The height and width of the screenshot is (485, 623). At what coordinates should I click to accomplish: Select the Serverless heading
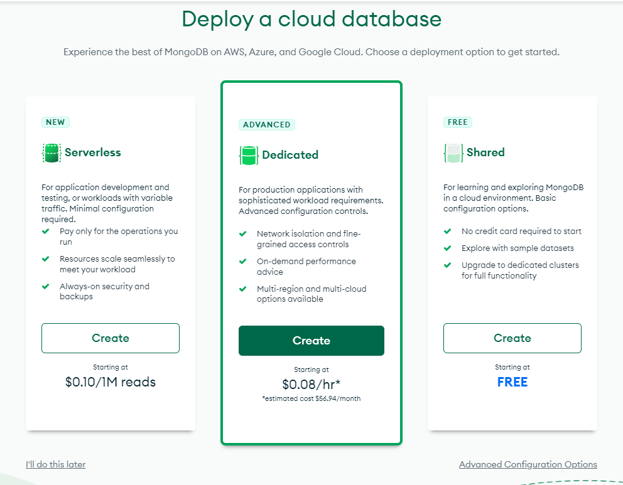coord(93,152)
